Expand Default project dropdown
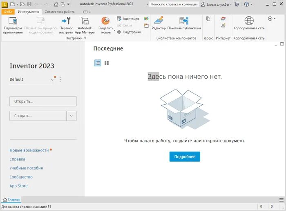Image resolution: width=286 pixels, height=211 pixels. tap(52, 80)
